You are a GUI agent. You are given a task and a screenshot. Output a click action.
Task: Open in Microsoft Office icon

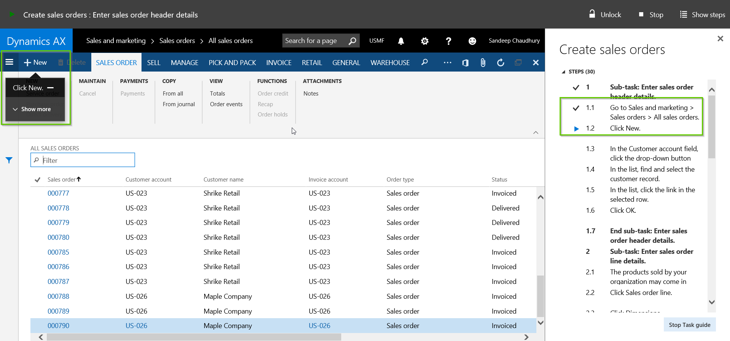point(465,63)
